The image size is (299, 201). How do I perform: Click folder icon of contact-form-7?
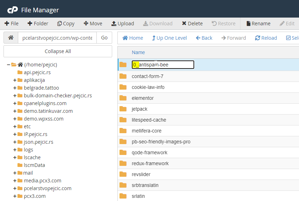pyautogui.click(x=123, y=76)
